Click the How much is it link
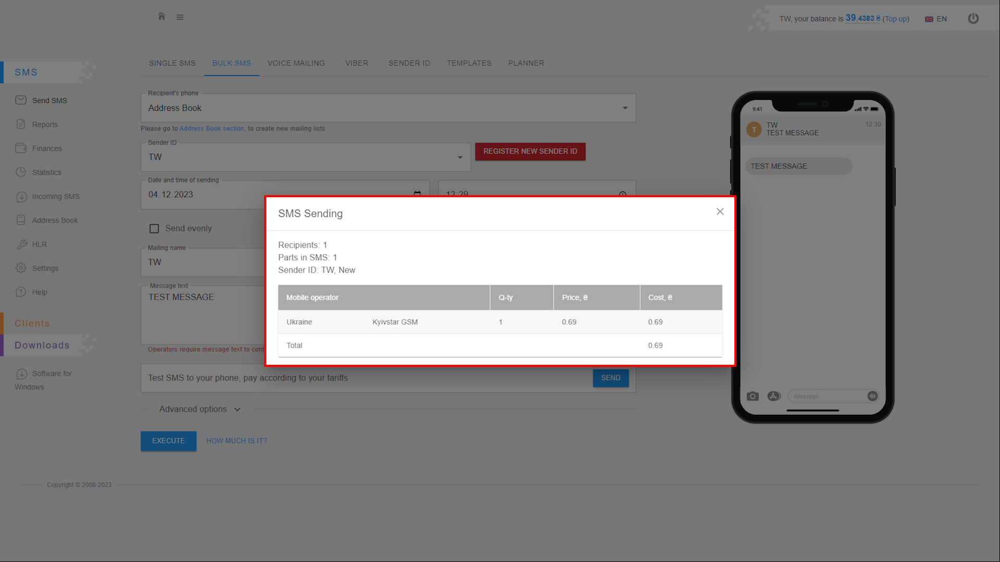Screen dimensions: 1000x562 pos(236,441)
